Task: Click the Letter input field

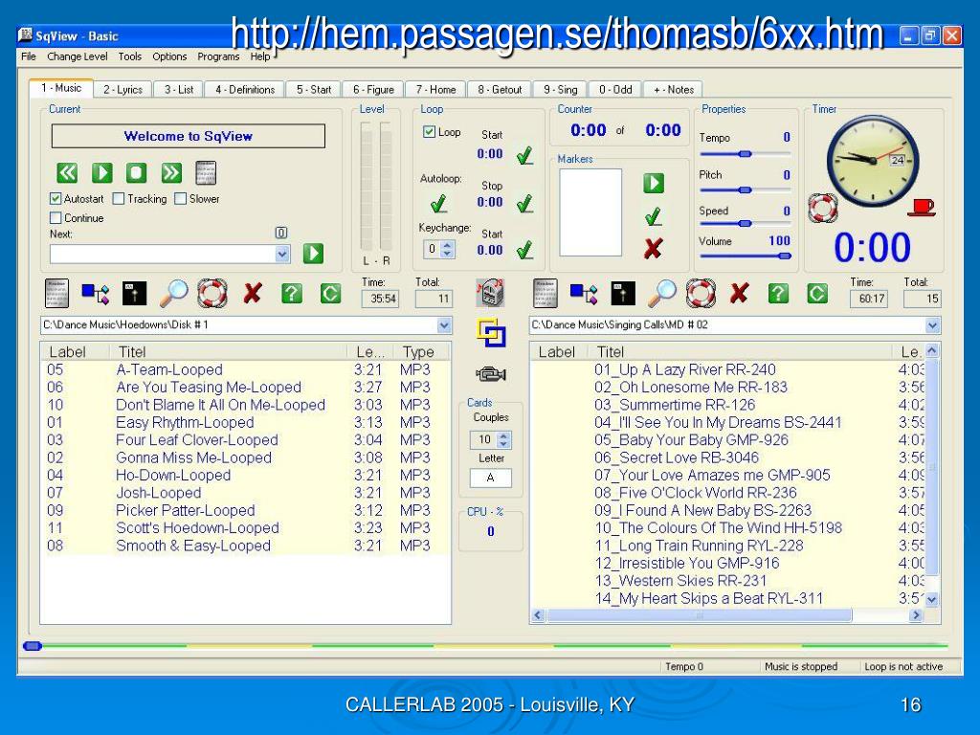Action: point(491,478)
